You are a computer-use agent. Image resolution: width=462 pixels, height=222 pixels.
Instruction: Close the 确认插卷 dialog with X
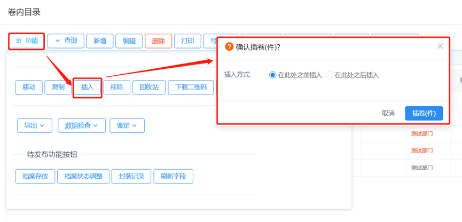pos(440,46)
